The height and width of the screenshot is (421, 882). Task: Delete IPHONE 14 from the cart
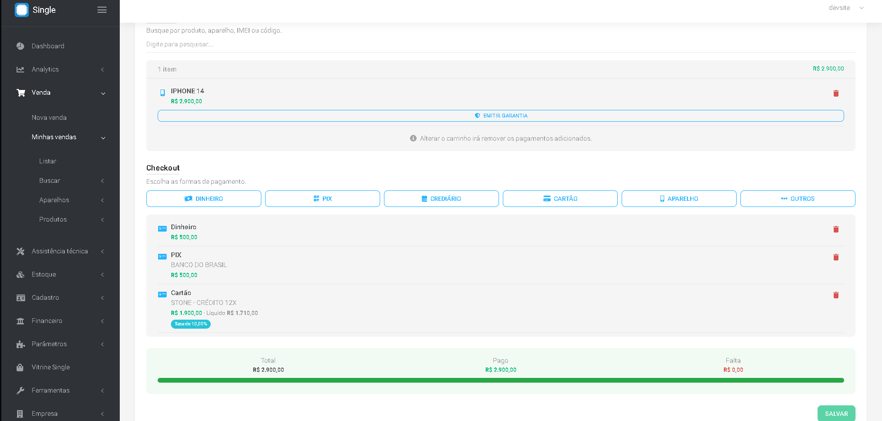(x=836, y=93)
